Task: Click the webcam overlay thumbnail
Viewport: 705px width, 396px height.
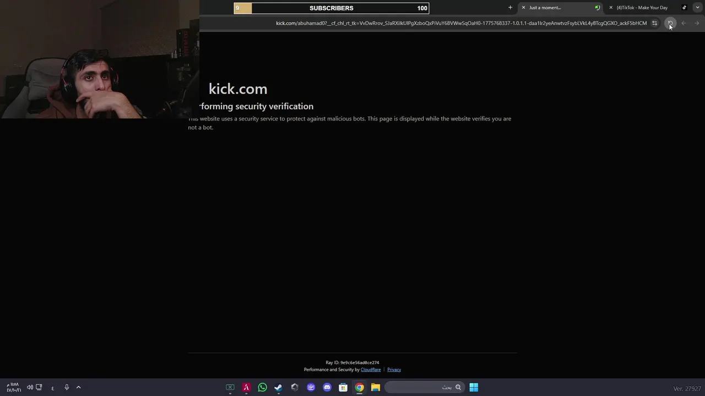Action: 100,59
